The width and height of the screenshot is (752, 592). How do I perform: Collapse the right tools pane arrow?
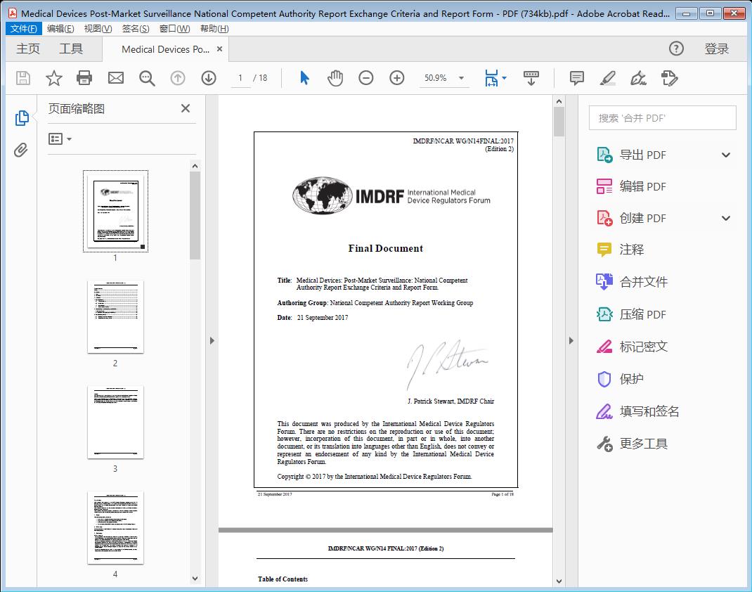tap(571, 341)
